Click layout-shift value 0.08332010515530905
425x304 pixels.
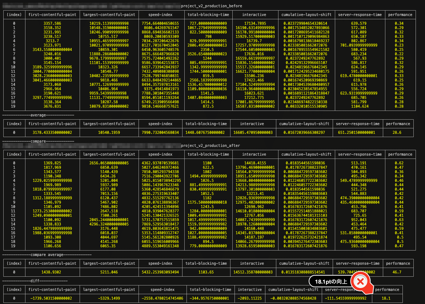pyautogui.click(x=306, y=106)
